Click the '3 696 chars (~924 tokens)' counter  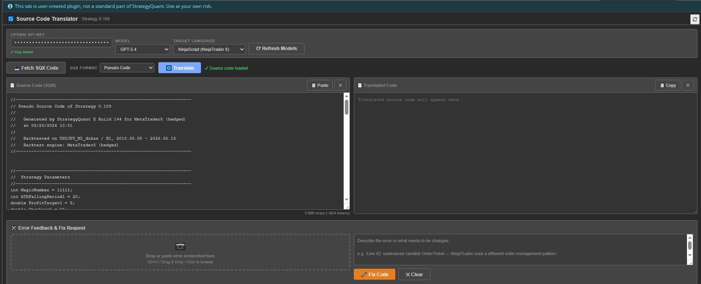327,213
